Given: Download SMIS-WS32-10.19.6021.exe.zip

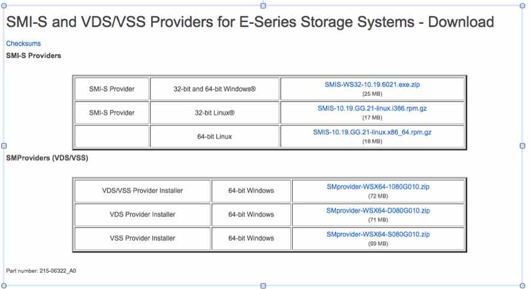Looking at the screenshot, I should (372, 85).
